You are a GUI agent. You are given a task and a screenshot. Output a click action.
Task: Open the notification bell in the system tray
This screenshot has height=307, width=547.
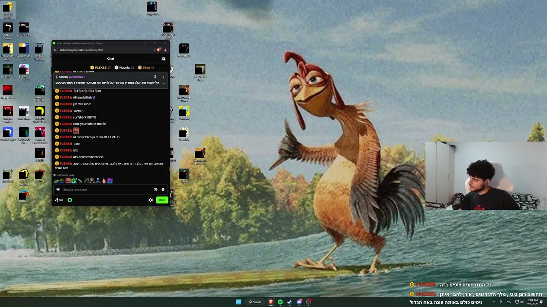pos(541,302)
